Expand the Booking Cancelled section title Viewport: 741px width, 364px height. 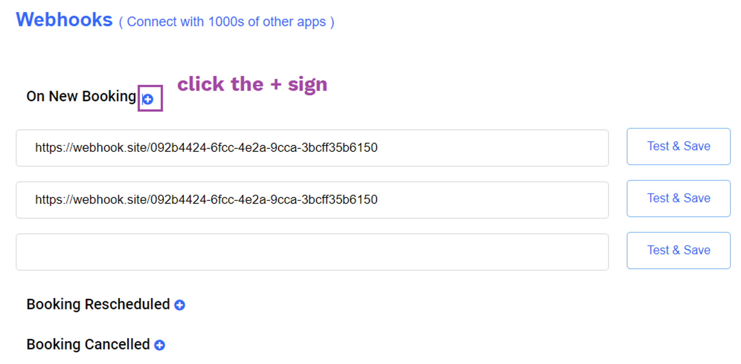(x=88, y=345)
